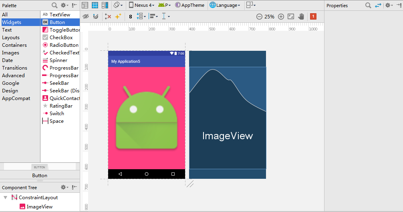Screen dimensions: 403x212
Task: Open Properties settings gear
Action: click(x=389, y=5)
